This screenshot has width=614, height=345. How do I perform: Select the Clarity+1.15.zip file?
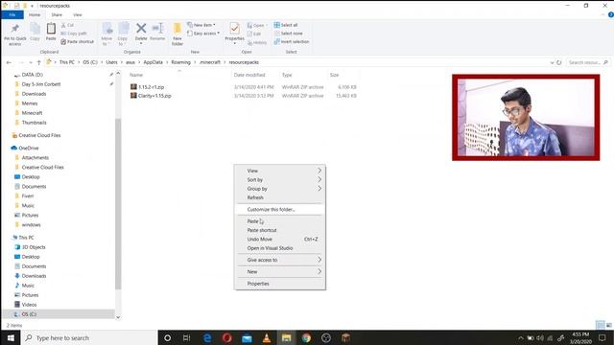tap(154, 96)
